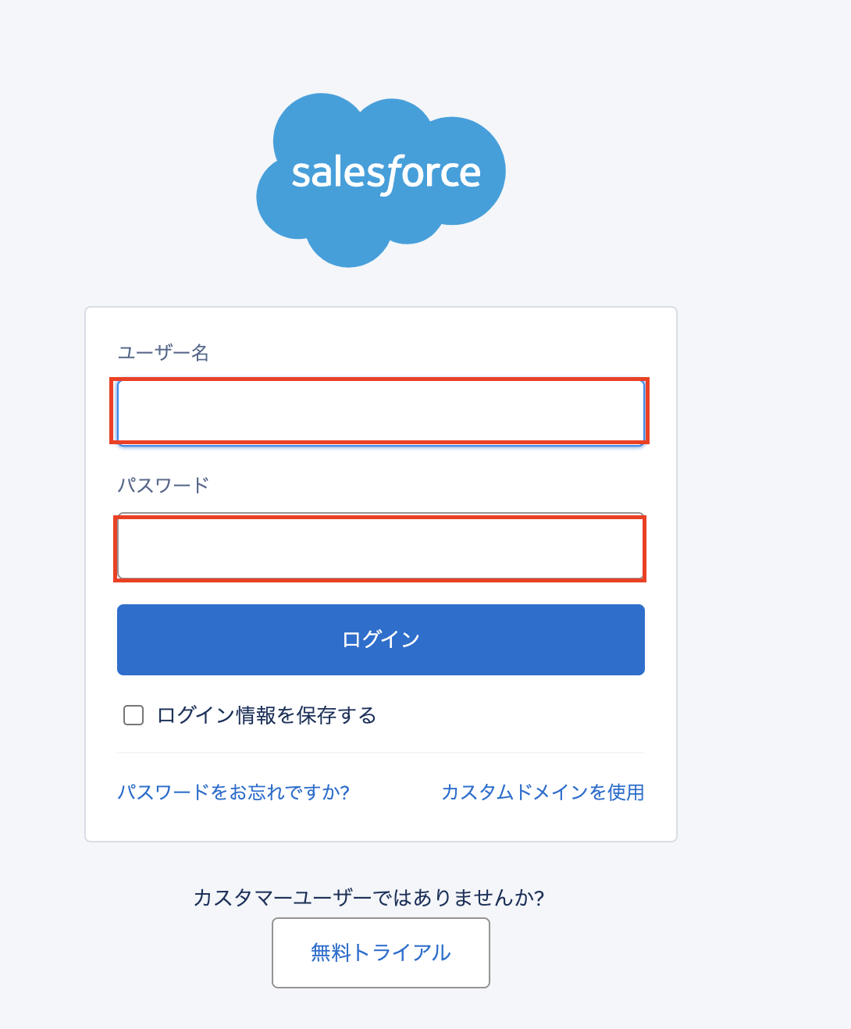The width and height of the screenshot is (851, 1029).
Task: Click the ユーザー名 field label
Action: [163, 353]
